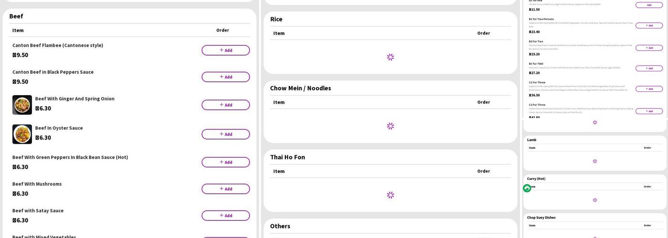Click the Lamb section loading spinner
Screen dimensions: 668x238
click(x=595, y=161)
